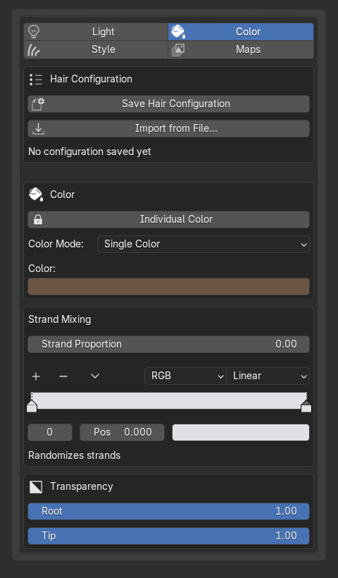Click 'No configuration saved yet' text
Viewport: 338px width, 578px height.
pyautogui.click(x=89, y=152)
